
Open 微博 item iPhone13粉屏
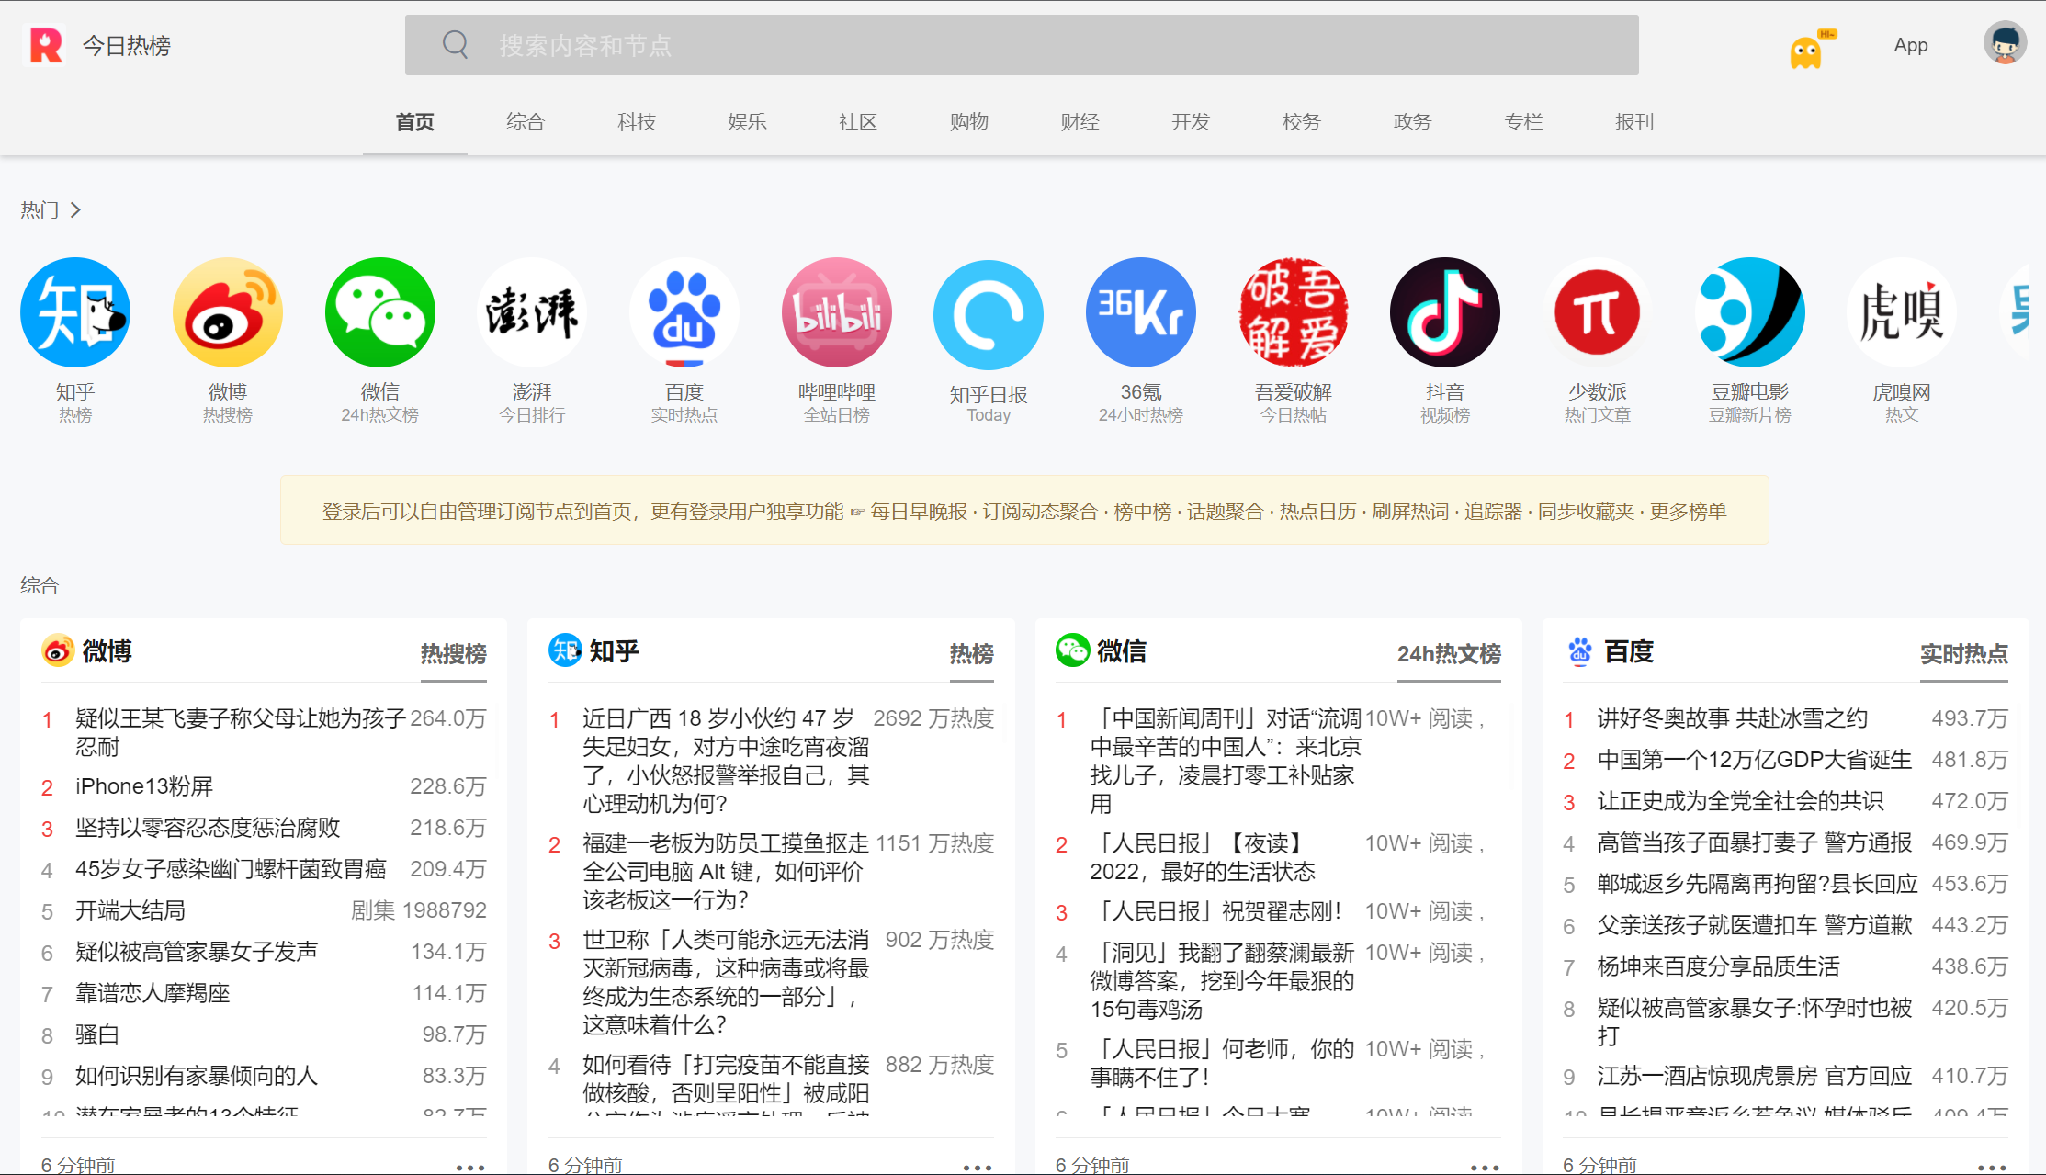click(144, 786)
